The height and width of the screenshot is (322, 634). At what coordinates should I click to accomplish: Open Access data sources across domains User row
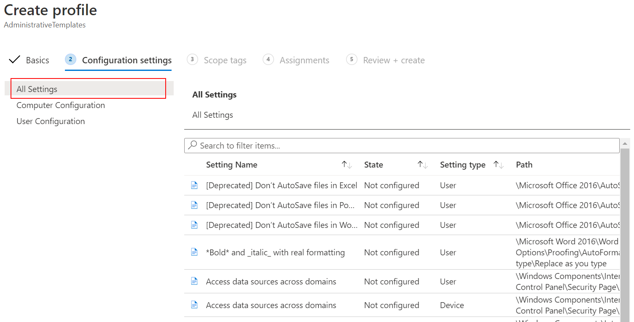pos(271,281)
